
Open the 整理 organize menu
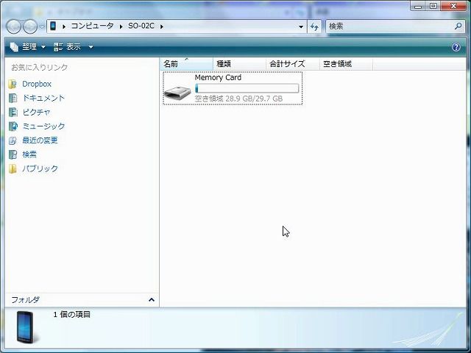28,47
